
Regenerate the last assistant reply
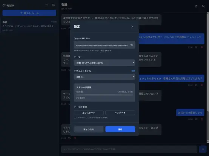(69, 138)
